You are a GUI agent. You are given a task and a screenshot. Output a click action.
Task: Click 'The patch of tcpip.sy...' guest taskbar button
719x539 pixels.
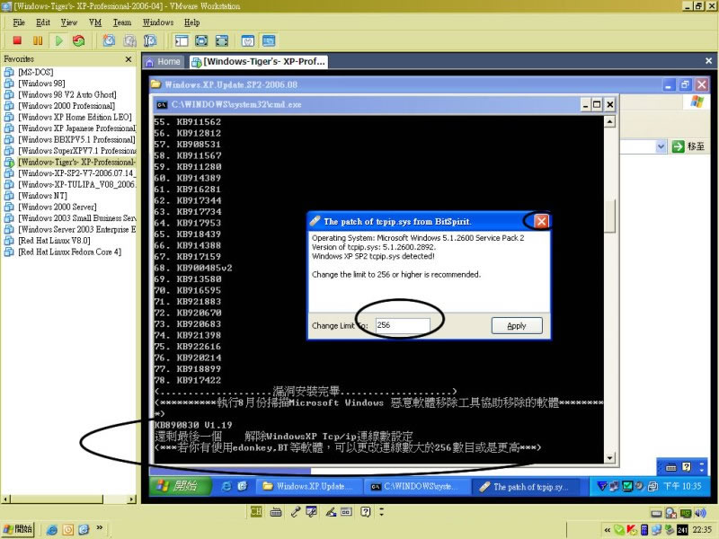(524, 486)
